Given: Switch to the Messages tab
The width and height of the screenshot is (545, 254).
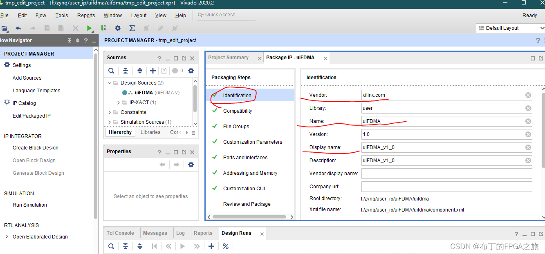Looking at the screenshot, I should (155, 233).
